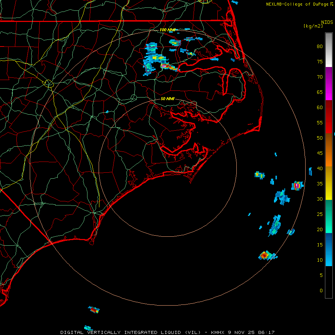Screen dimensions: 335x335
Task: Select the yellow segment of the color bar
Action: coord(329,183)
